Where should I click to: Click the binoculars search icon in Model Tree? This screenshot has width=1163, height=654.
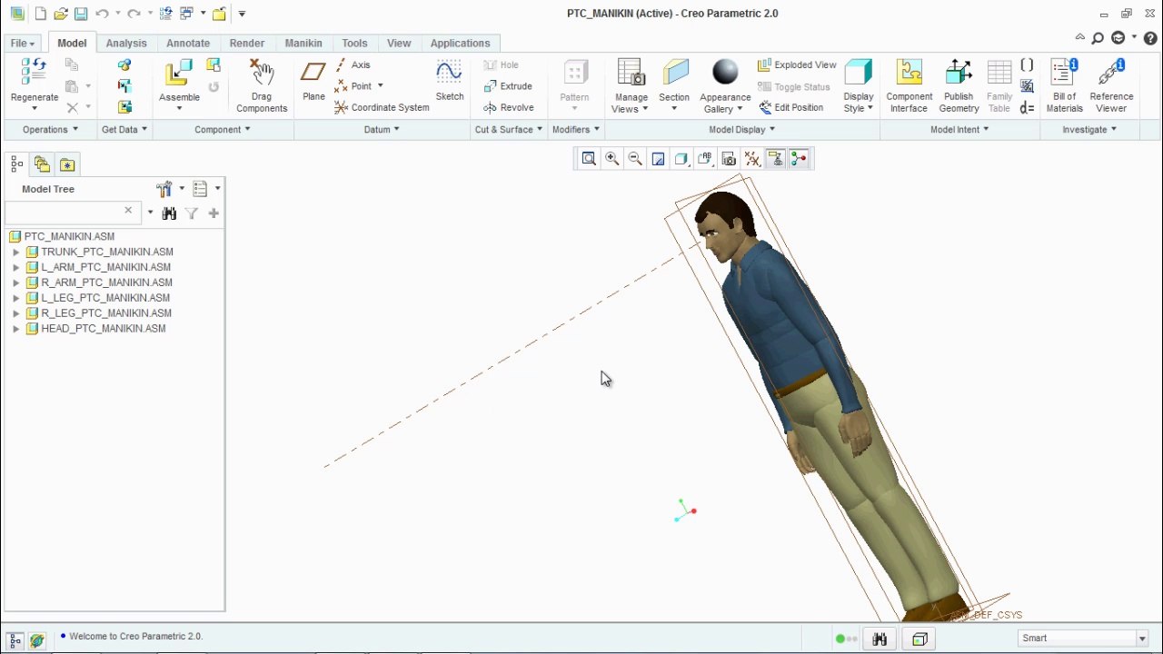[x=169, y=213]
